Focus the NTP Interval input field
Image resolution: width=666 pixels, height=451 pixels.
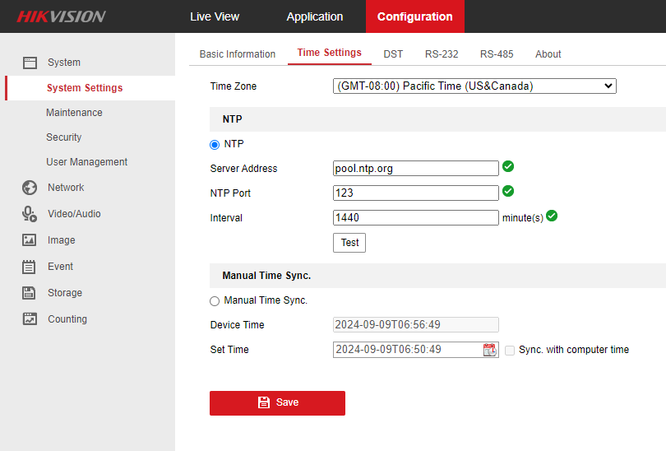(x=415, y=218)
